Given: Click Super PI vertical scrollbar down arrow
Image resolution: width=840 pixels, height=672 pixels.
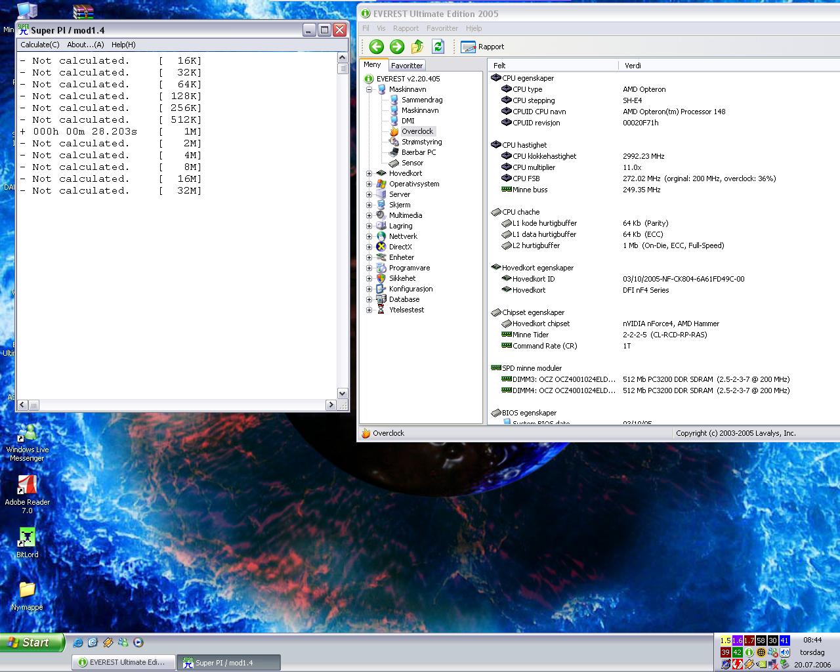Looking at the screenshot, I should (x=342, y=393).
